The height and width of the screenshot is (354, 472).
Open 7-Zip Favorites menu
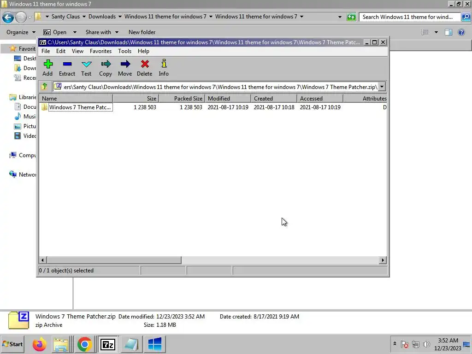pos(100,51)
